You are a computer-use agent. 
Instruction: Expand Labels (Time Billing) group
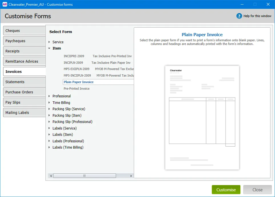tap(49, 147)
